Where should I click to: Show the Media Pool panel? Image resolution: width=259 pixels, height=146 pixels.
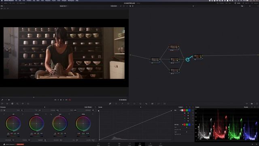[x=21, y=3]
